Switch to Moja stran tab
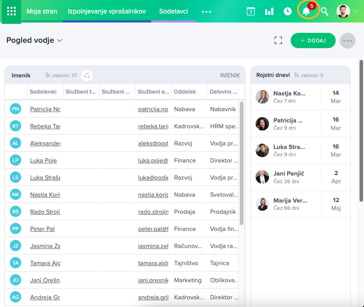The width and height of the screenshot is (364, 307). point(42,11)
